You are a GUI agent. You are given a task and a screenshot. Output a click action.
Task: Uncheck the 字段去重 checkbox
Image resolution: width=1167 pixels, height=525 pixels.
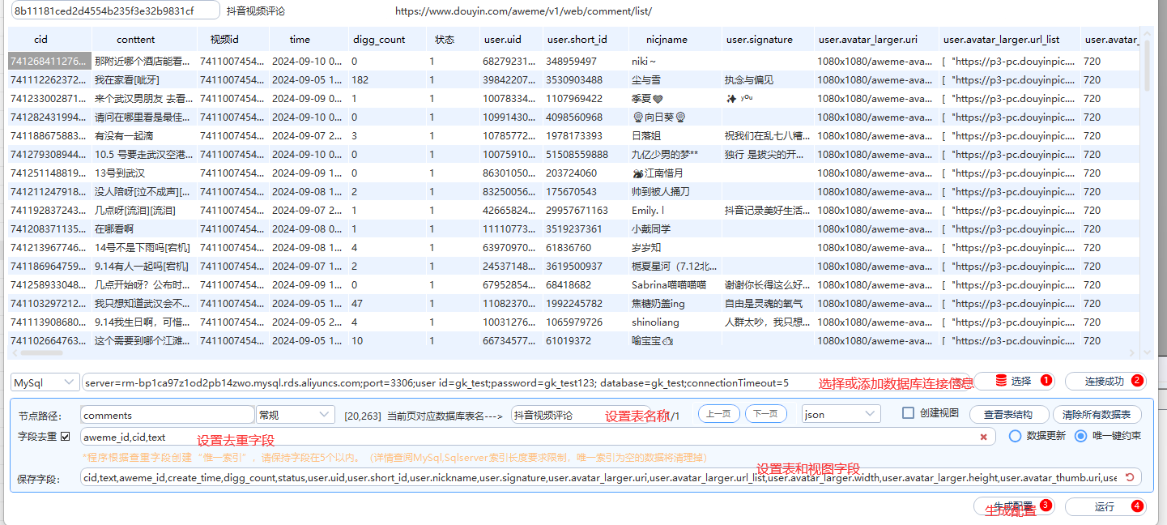tap(66, 437)
